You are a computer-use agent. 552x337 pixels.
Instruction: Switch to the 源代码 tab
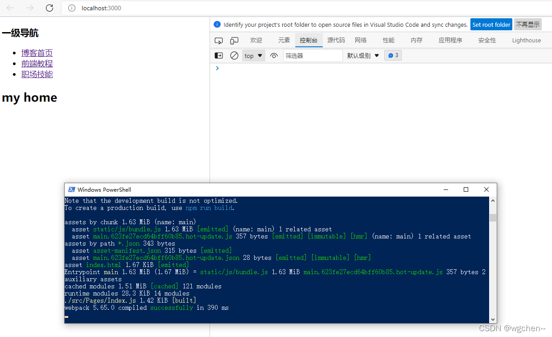pos(336,40)
